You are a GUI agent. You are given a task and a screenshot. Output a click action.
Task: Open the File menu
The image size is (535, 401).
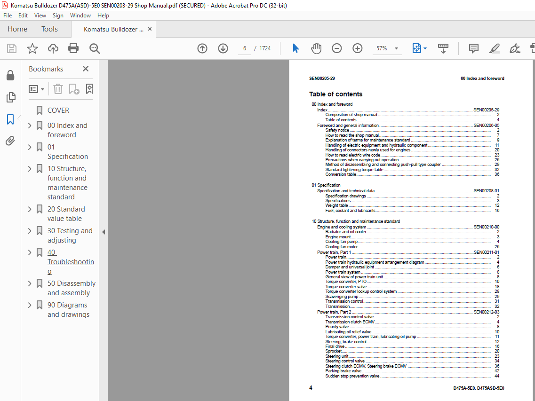(8, 16)
